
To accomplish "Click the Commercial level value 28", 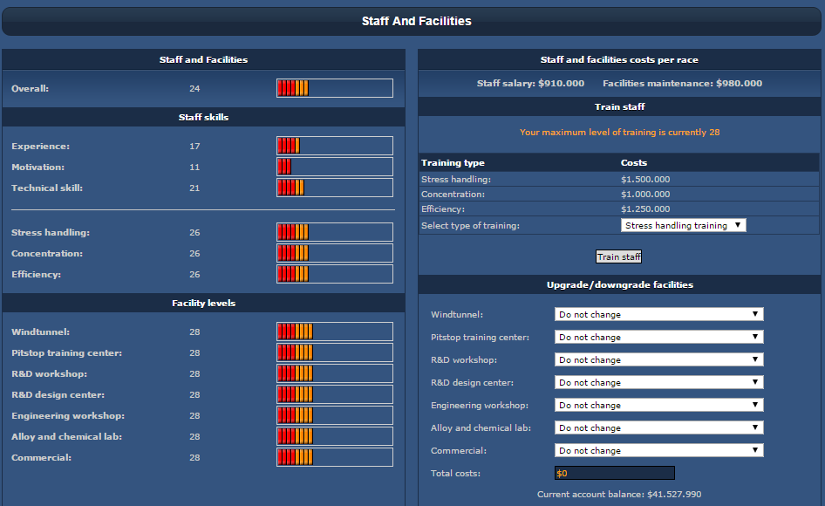I will [x=194, y=457].
